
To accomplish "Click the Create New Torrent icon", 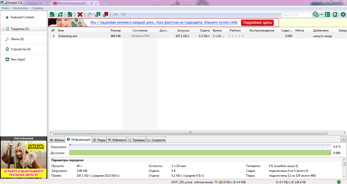I will tap(70, 14).
